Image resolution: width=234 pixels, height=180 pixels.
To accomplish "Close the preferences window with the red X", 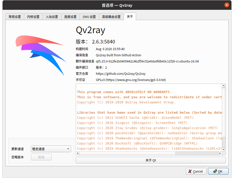I will (x=227, y=5).
